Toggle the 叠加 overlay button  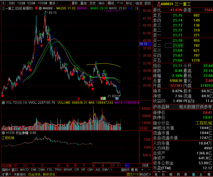84,3
